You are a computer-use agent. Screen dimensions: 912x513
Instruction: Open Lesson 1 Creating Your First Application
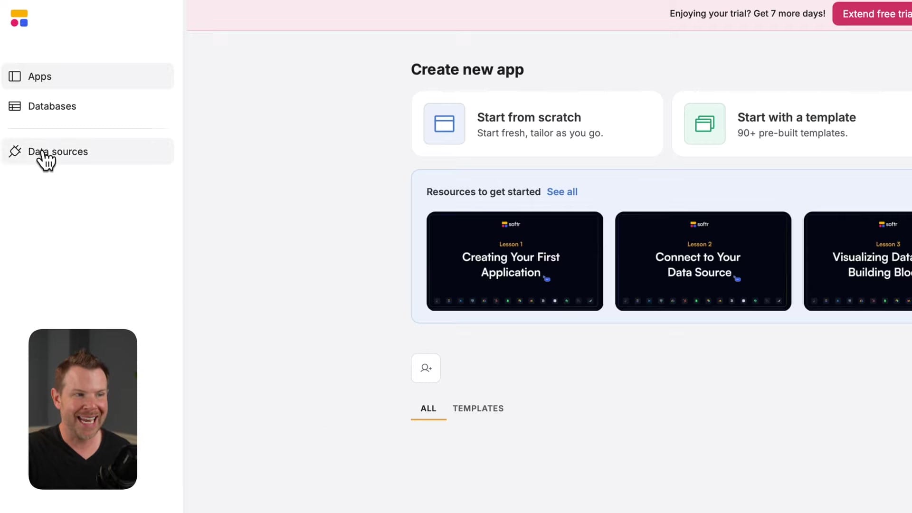point(515,261)
